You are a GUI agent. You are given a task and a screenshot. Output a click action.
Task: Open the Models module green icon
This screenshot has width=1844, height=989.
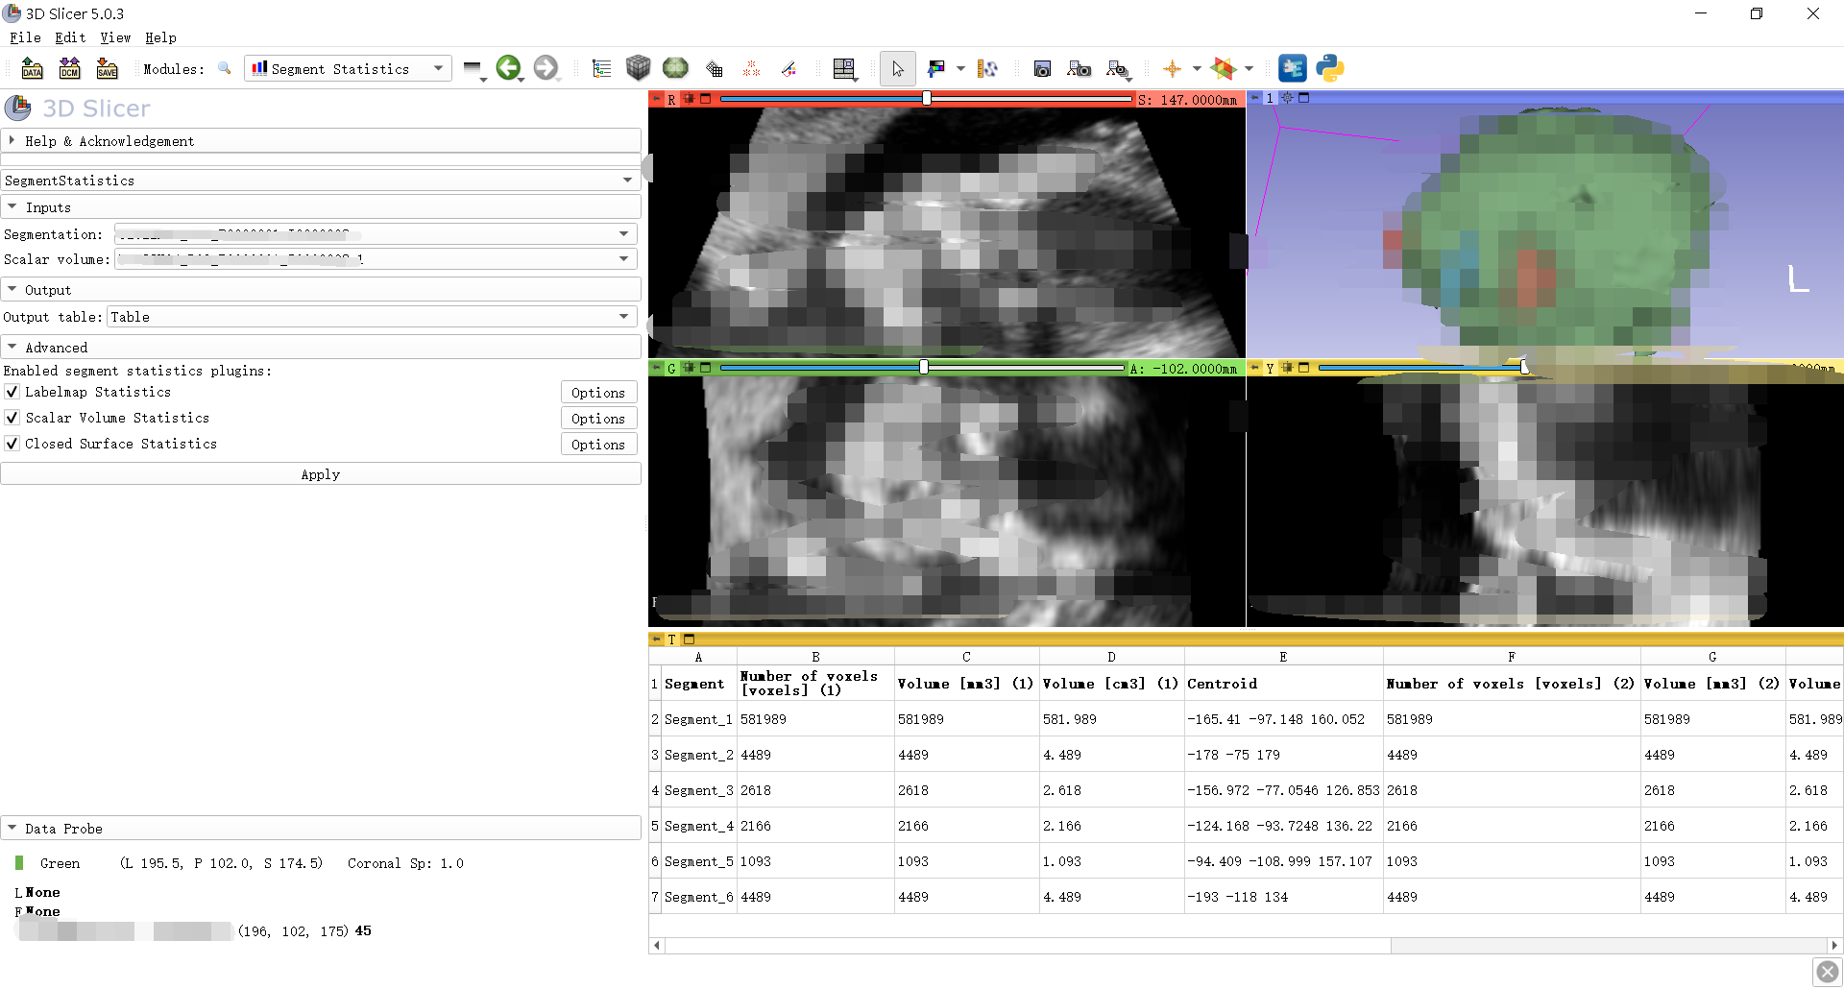coord(676,68)
